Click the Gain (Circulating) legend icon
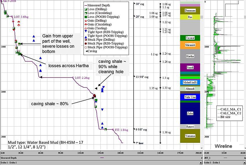The image size is (246, 165). (86, 24)
